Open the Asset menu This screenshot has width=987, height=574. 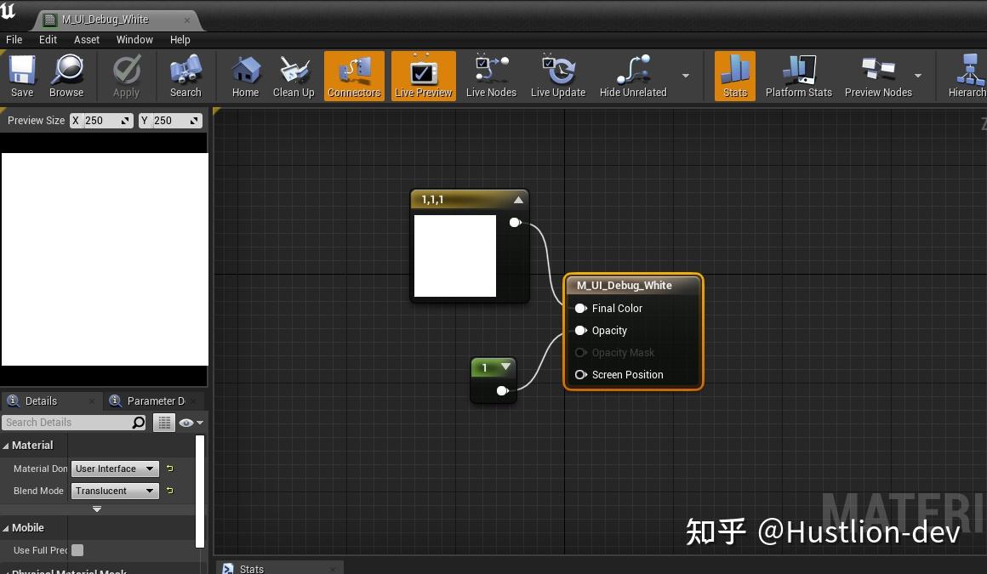(86, 39)
